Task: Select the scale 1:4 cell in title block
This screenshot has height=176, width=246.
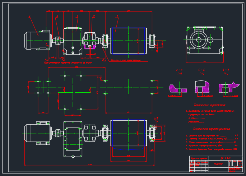Action: 240,163
